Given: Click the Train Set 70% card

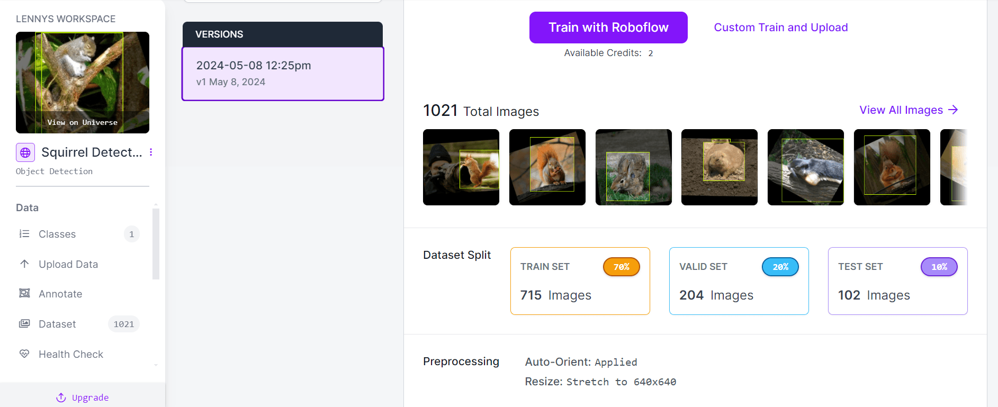Looking at the screenshot, I should (x=580, y=281).
